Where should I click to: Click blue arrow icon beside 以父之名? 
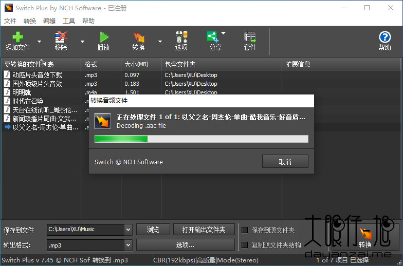(7, 127)
